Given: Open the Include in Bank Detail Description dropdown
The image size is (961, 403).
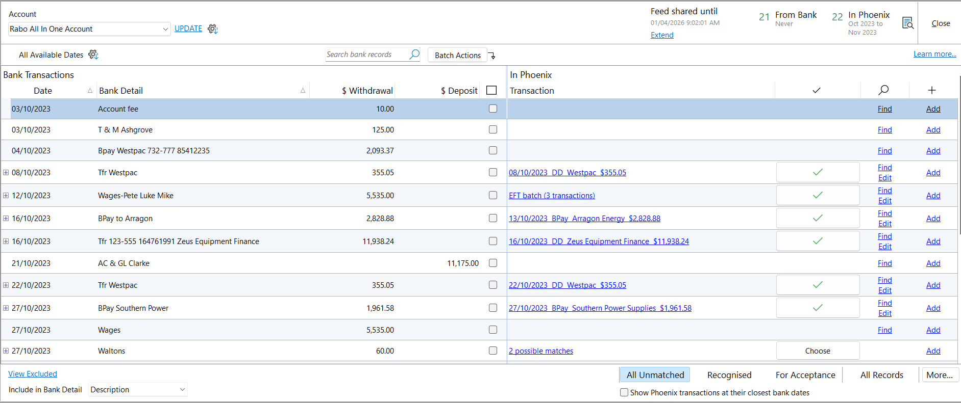Looking at the screenshot, I should click(x=138, y=390).
